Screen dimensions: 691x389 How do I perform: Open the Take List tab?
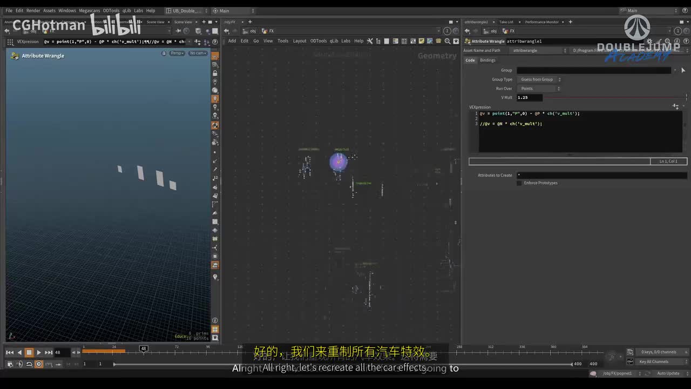506,22
